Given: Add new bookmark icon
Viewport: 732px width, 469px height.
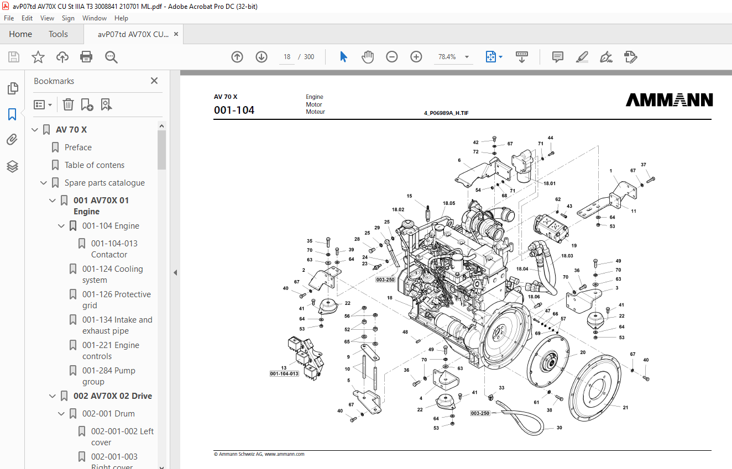Looking at the screenshot, I should coord(87,104).
